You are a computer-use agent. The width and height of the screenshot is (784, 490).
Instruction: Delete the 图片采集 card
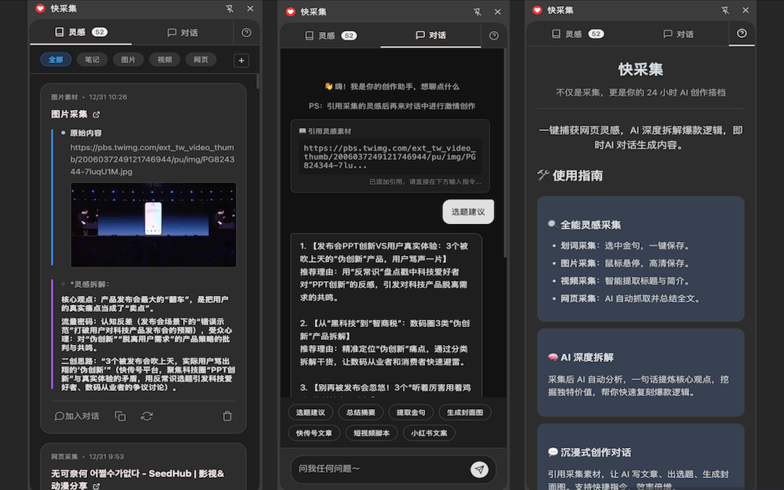point(227,416)
